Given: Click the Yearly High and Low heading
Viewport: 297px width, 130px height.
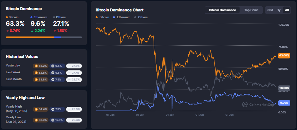Looking at the screenshot, I should click(25, 98).
